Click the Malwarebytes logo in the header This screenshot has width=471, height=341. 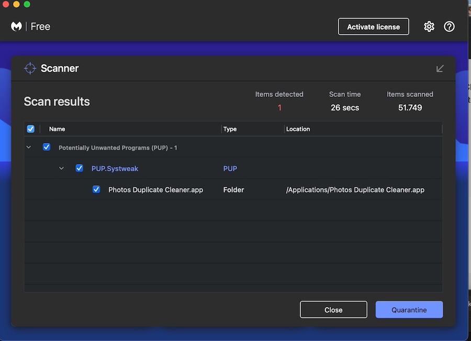click(x=16, y=27)
